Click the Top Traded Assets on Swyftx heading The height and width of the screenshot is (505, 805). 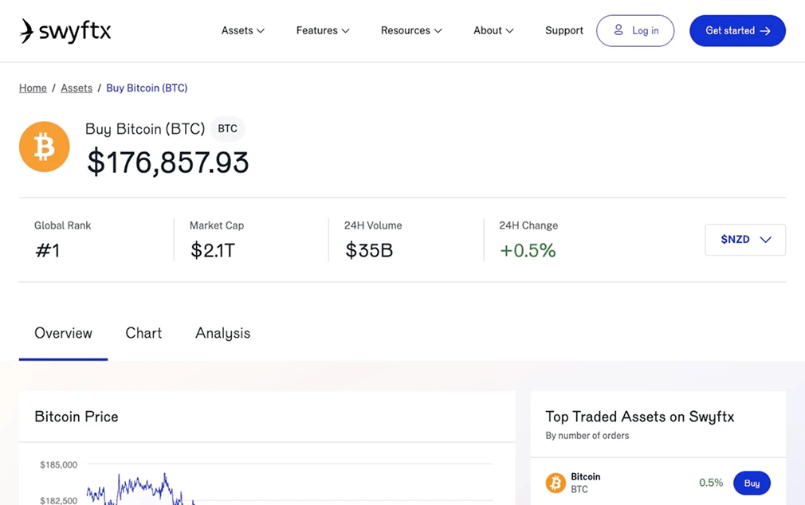coord(640,417)
